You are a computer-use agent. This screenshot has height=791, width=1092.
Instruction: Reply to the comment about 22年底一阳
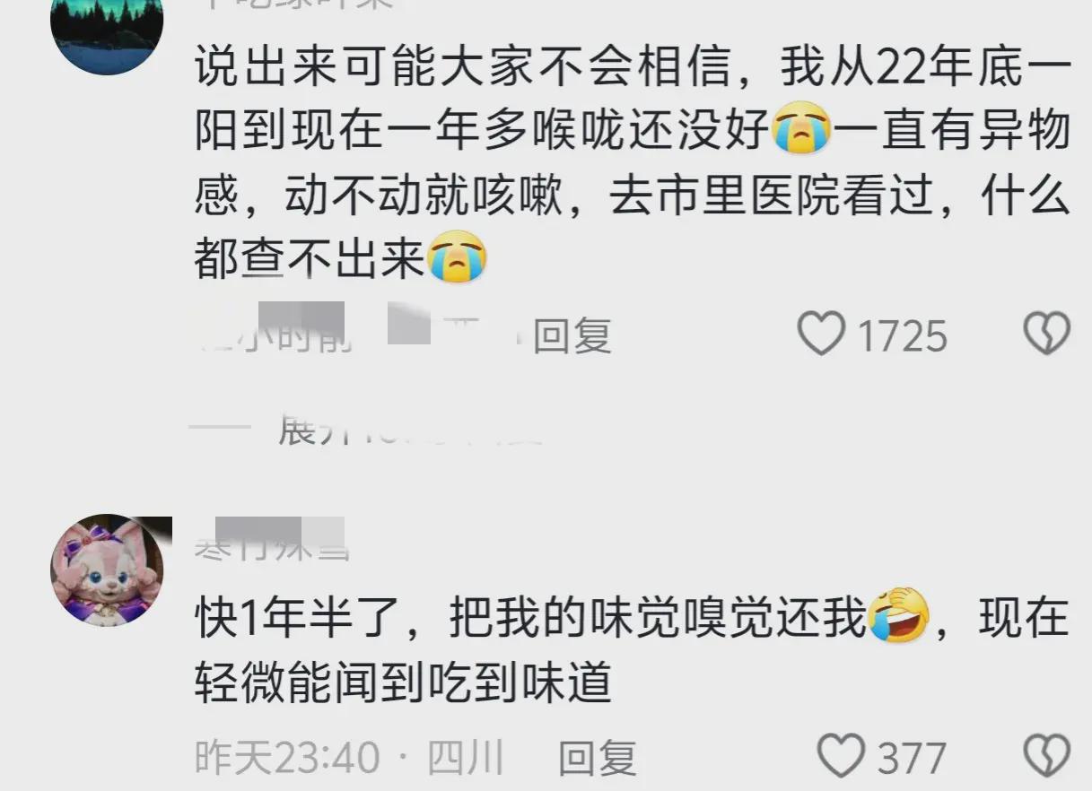point(572,335)
